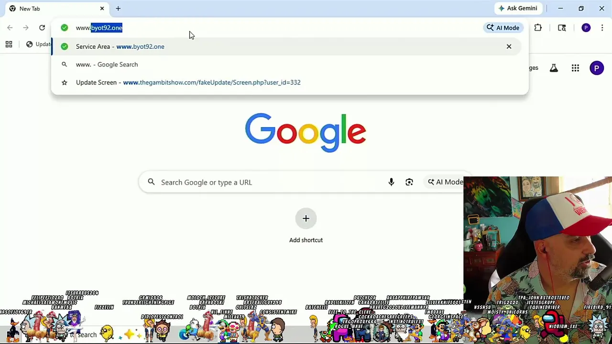Start voice search with microphone icon

click(x=391, y=182)
